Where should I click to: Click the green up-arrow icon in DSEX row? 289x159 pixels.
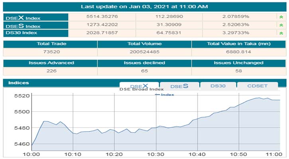[x=281, y=17]
